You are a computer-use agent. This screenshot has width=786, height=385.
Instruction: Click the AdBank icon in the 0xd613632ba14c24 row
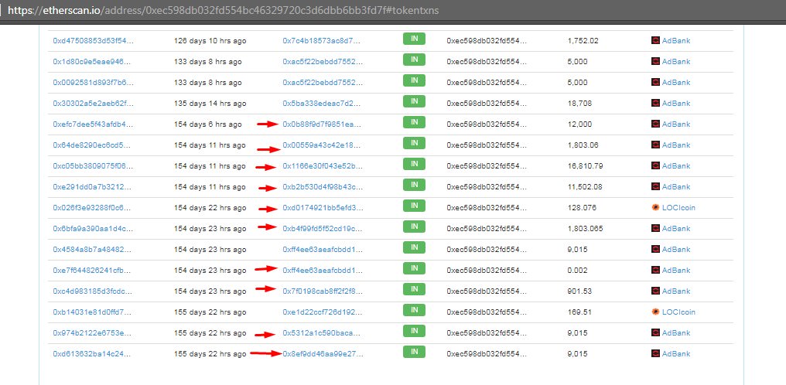pos(655,353)
